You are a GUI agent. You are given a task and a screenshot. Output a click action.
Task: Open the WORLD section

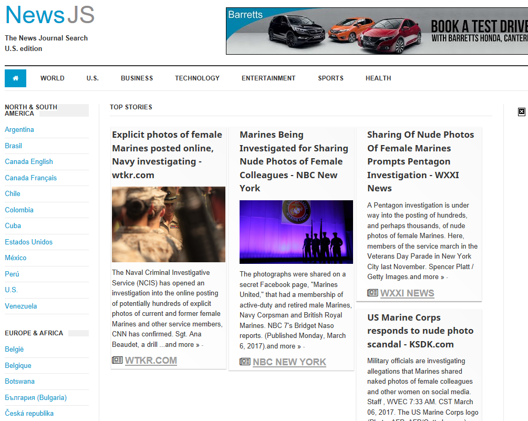[x=53, y=78]
